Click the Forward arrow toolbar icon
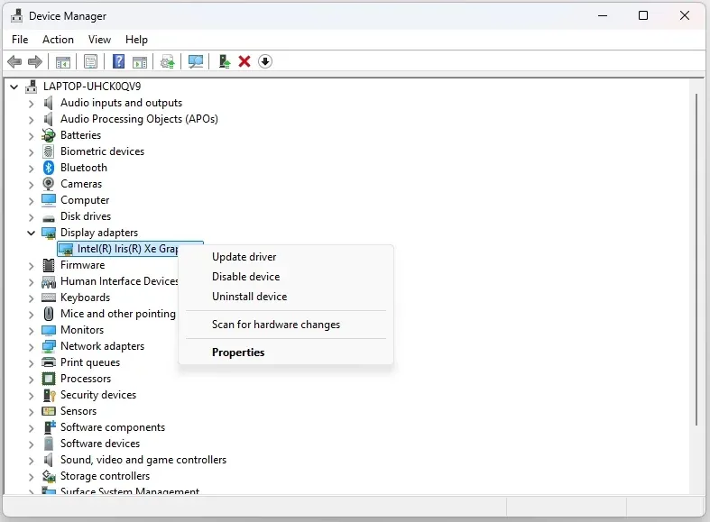 click(35, 61)
